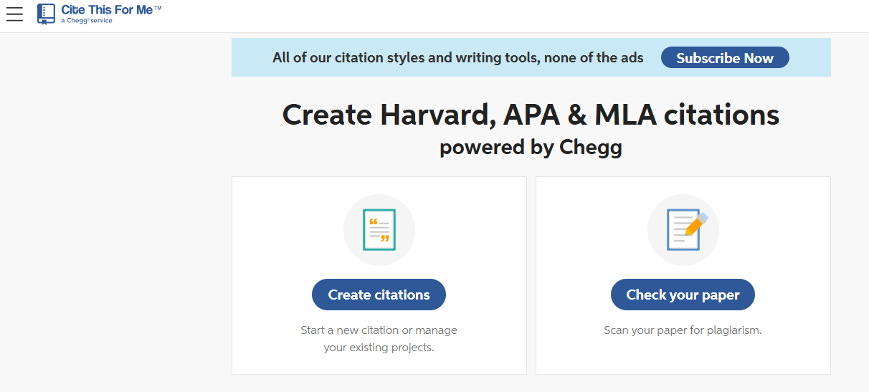Click "your existing projects." description line
Image resolution: width=869 pixels, height=392 pixels.
379,348
